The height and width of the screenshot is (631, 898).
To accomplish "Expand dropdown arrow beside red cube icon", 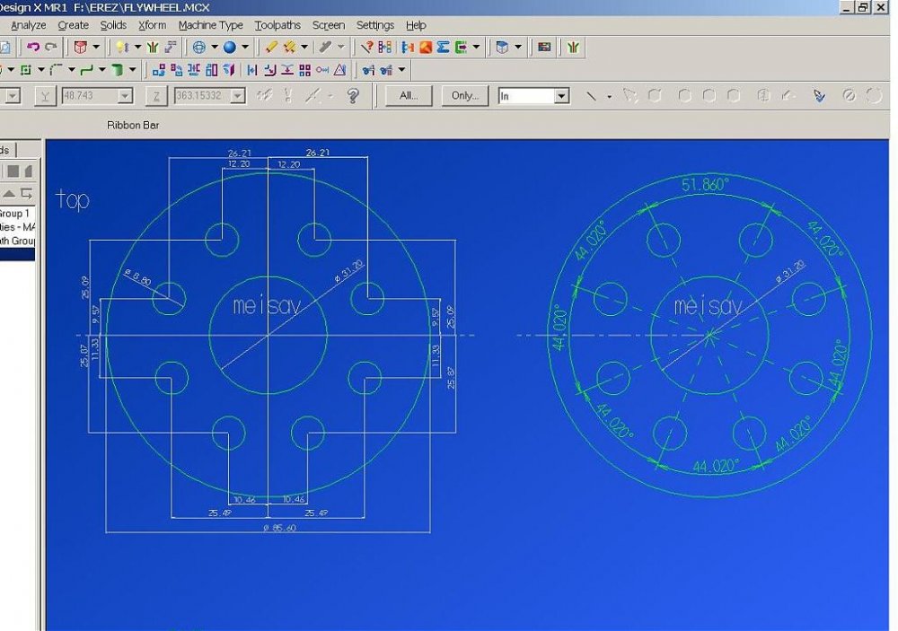I will [96, 47].
